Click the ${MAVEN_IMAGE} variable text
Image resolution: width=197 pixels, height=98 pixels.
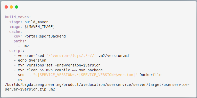click(x=40, y=27)
